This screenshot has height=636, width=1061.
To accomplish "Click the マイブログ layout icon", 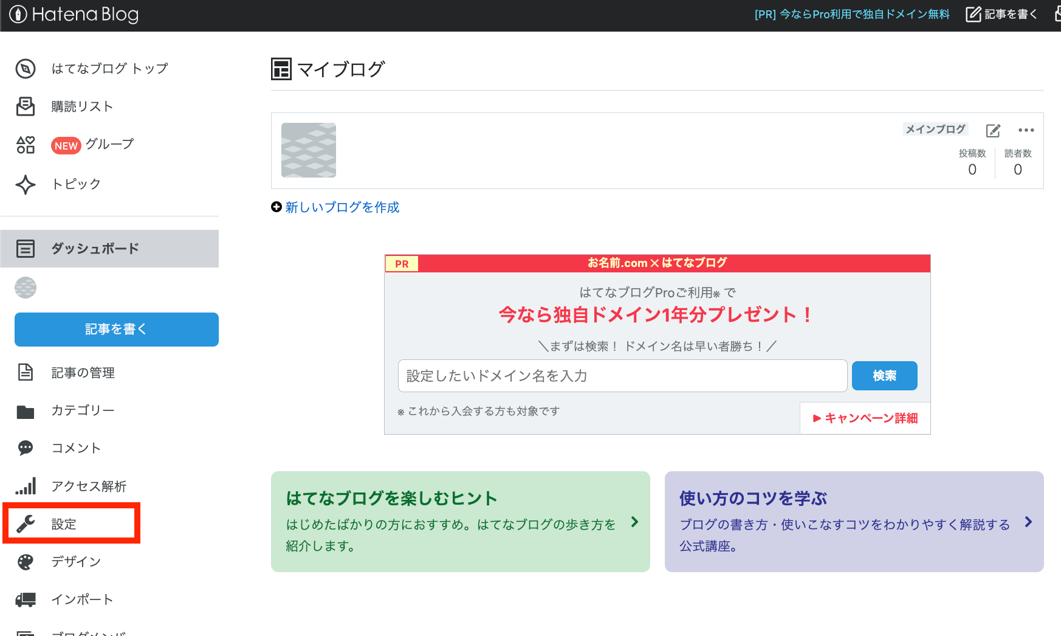I will click(x=281, y=69).
